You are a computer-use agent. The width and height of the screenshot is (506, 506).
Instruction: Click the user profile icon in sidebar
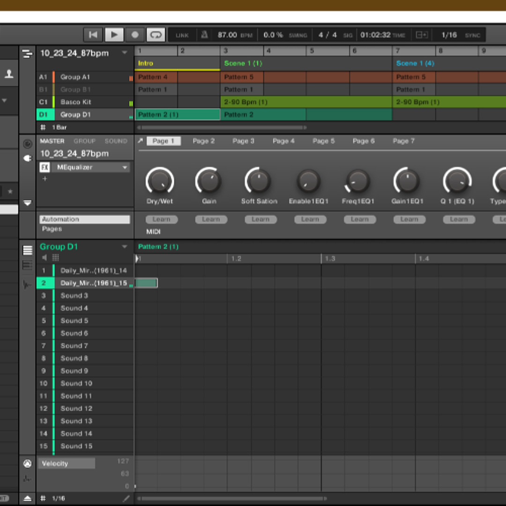[9, 74]
